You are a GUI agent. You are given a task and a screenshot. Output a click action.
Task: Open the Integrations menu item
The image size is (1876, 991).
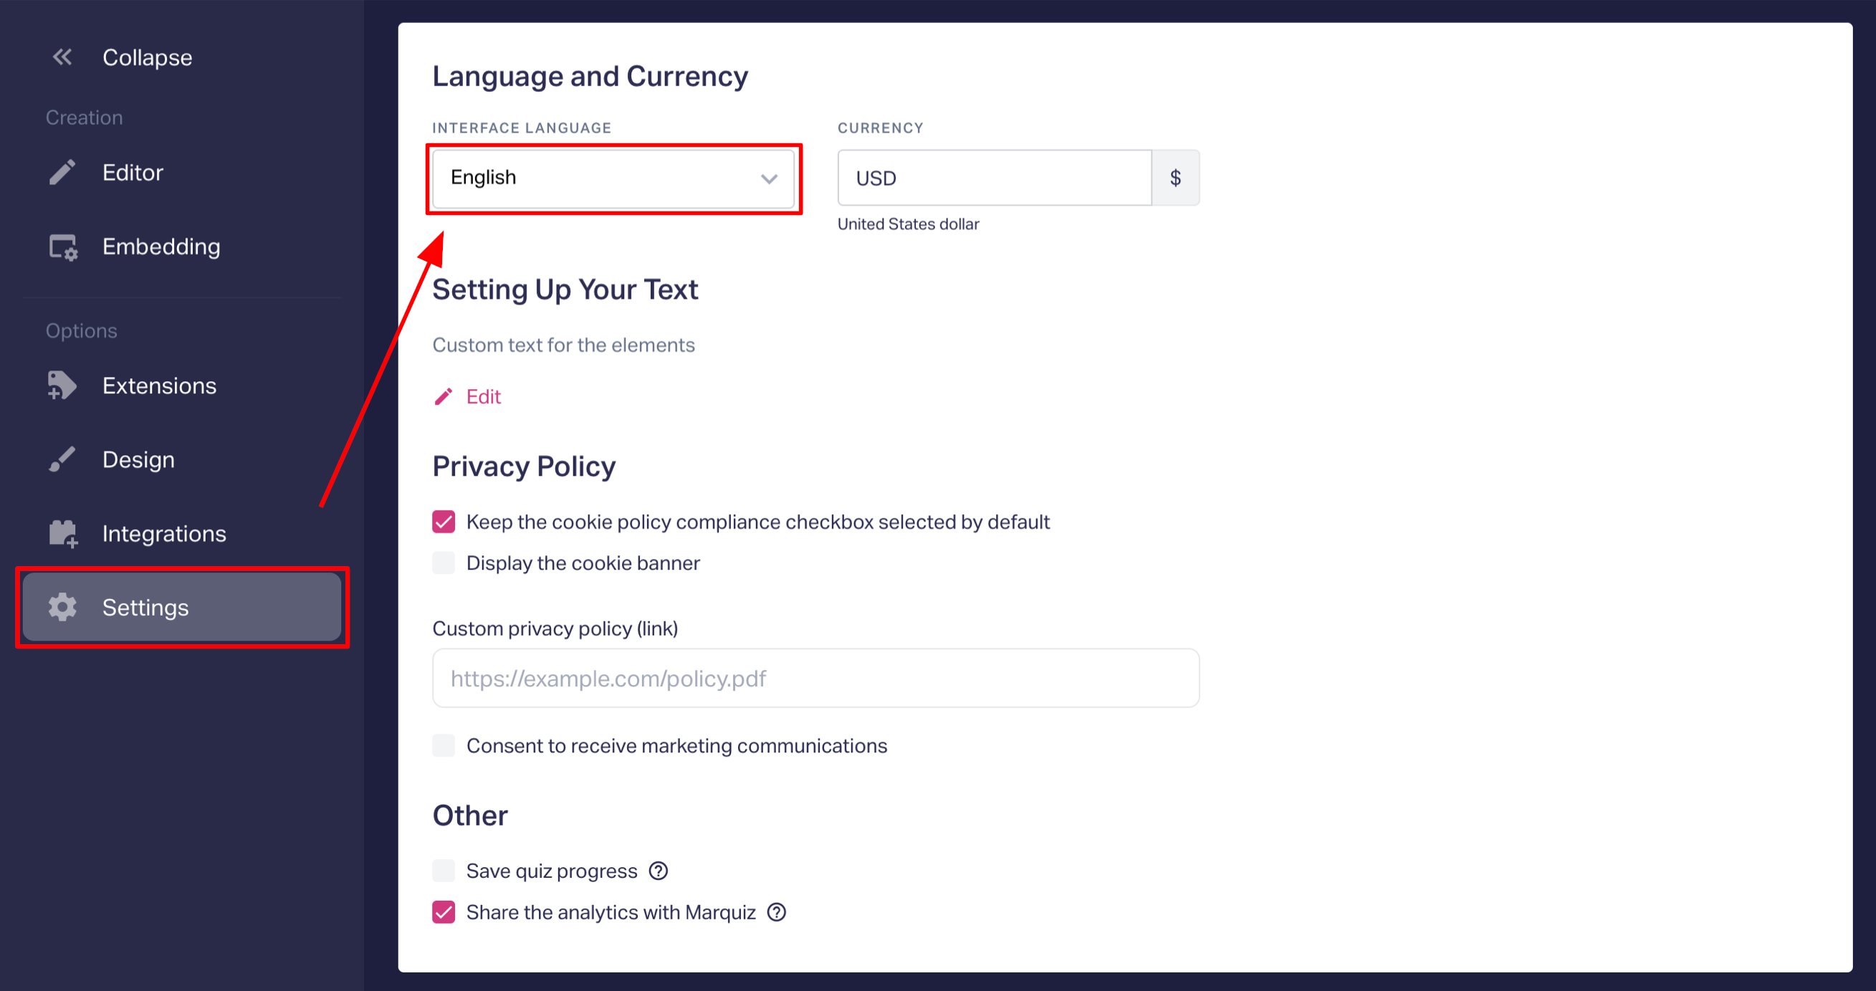tap(164, 534)
